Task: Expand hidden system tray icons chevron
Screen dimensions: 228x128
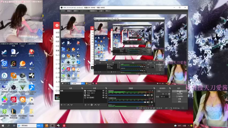Action: pyautogui.click(x=188, y=126)
